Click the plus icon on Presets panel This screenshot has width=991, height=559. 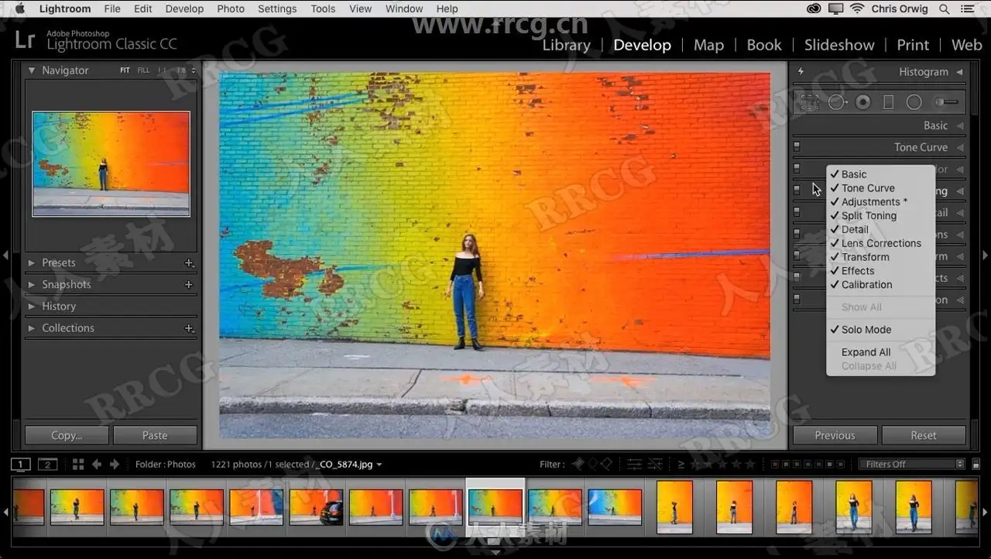(x=189, y=263)
